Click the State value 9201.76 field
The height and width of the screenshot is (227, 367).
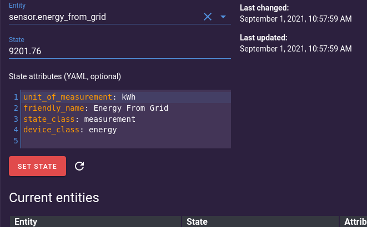[120, 51]
